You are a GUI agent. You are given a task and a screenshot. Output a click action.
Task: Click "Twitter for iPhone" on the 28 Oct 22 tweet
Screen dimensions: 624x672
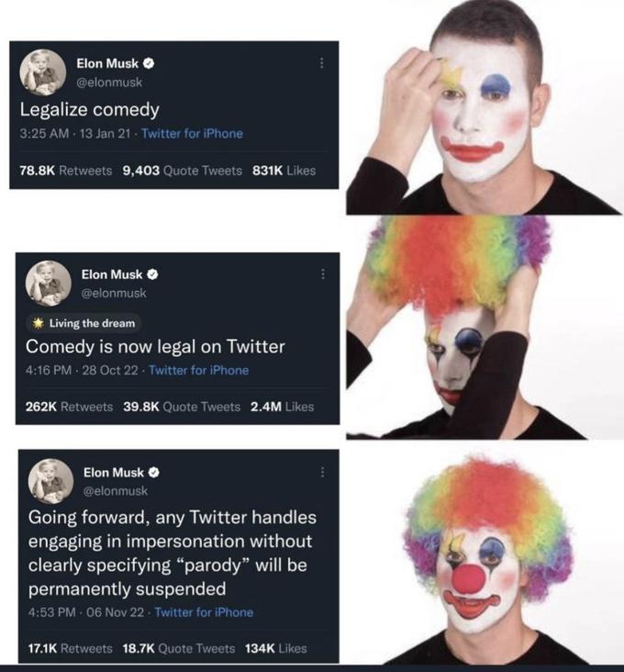(197, 371)
